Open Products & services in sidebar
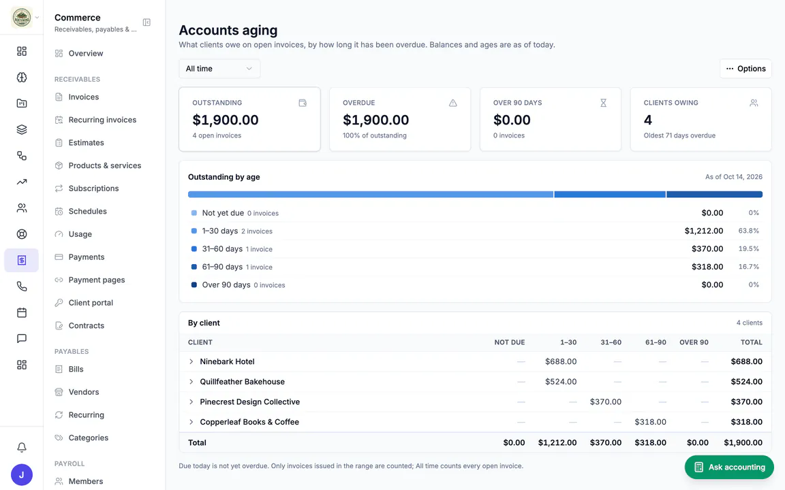Screen dimensions: 785x490 tap(104, 165)
